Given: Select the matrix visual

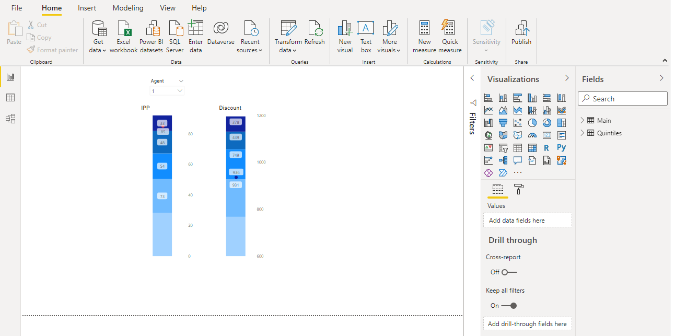Looking at the screenshot, I should 532,148.
